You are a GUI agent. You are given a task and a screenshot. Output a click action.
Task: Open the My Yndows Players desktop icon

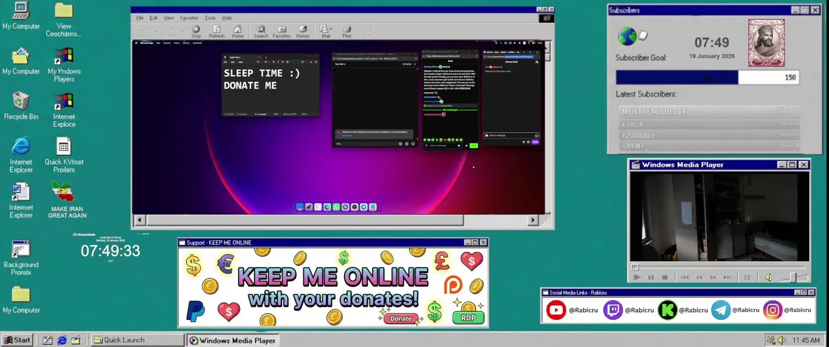pyautogui.click(x=64, y=65)
